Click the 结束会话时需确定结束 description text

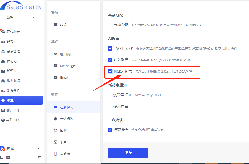(147, 130)
